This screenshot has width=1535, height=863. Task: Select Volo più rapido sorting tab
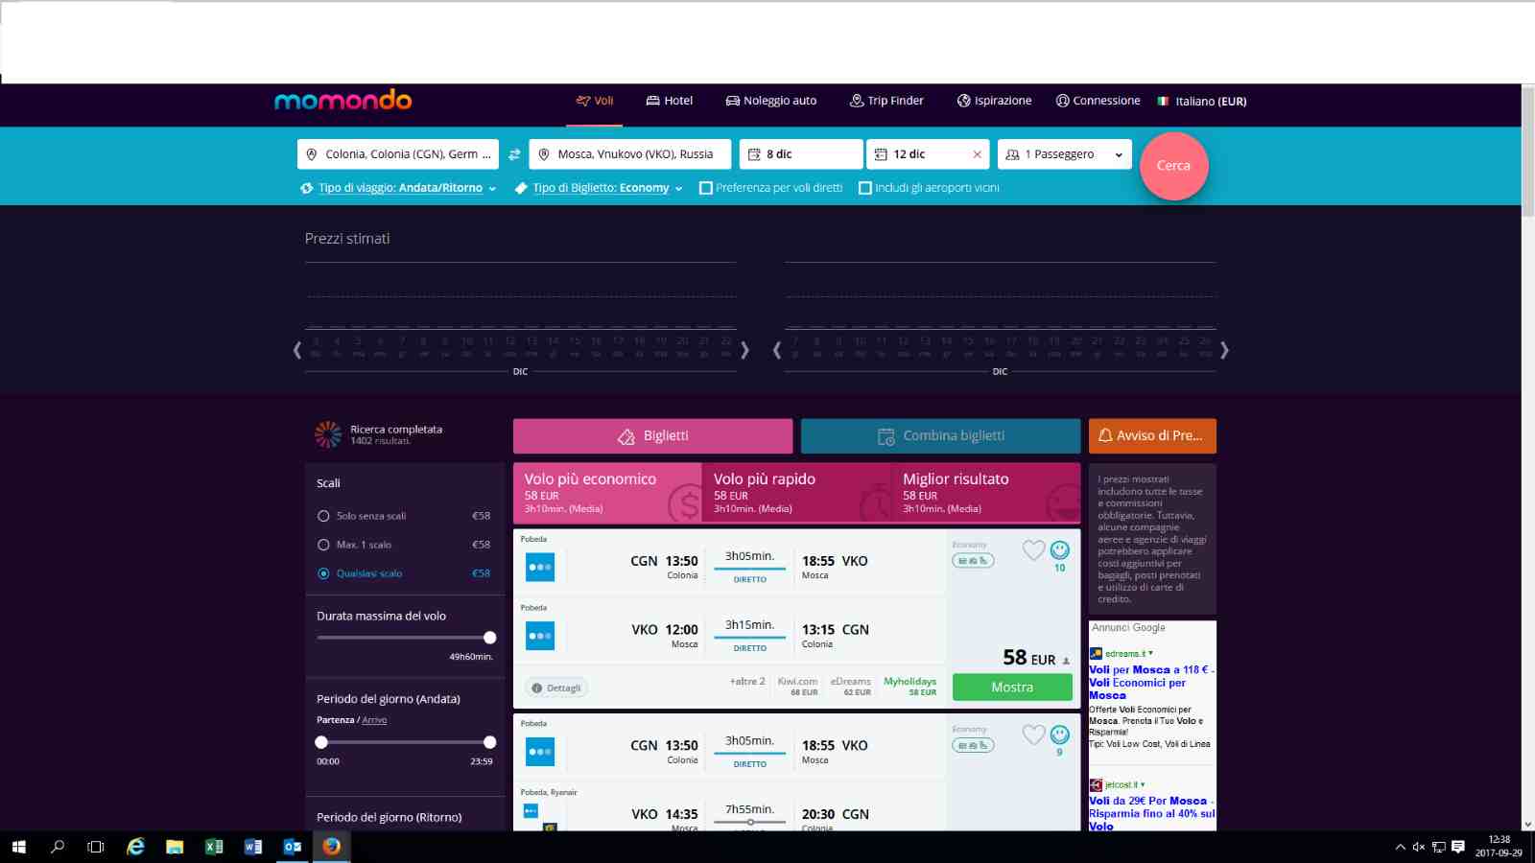coord(796,493)
